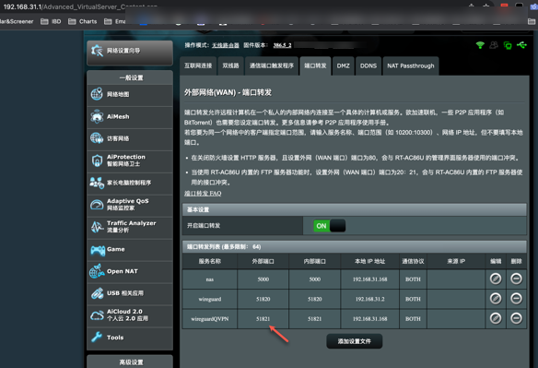Click the 服务名称 column header
Image resolution: width=538 pixels, height=368 pixels.
click(x=210, y=262)
